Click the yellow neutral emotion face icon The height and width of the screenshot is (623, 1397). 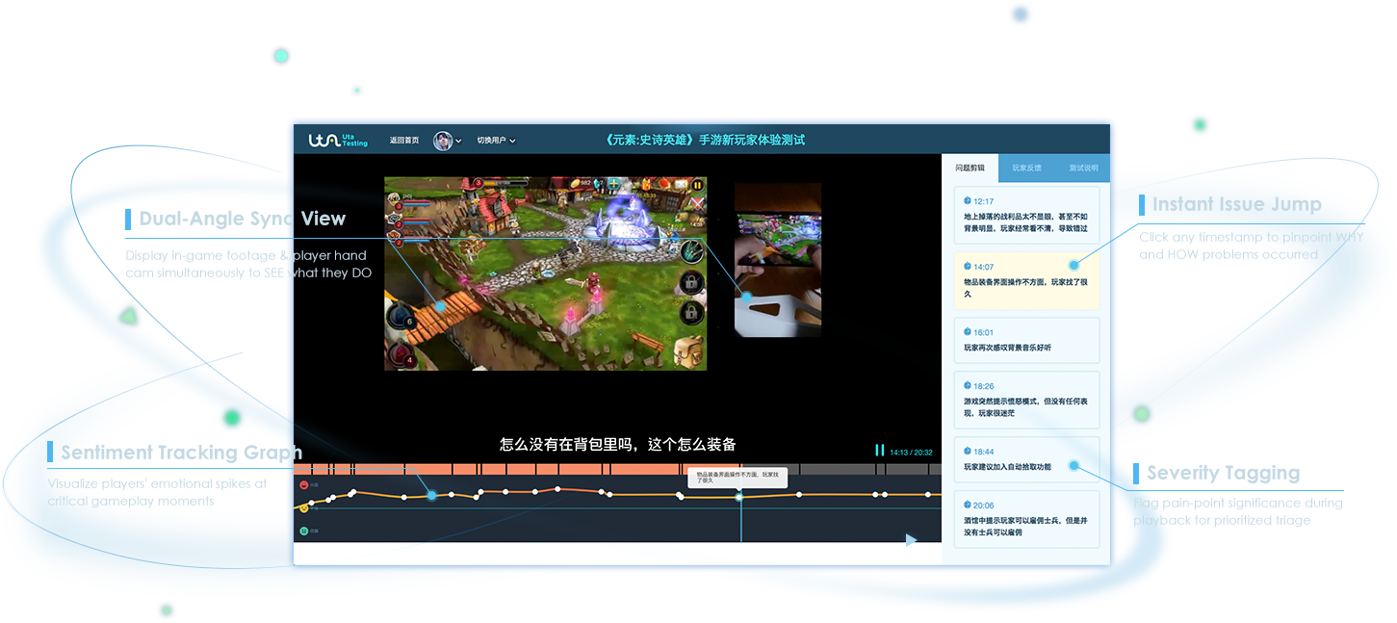coord(303,508)
